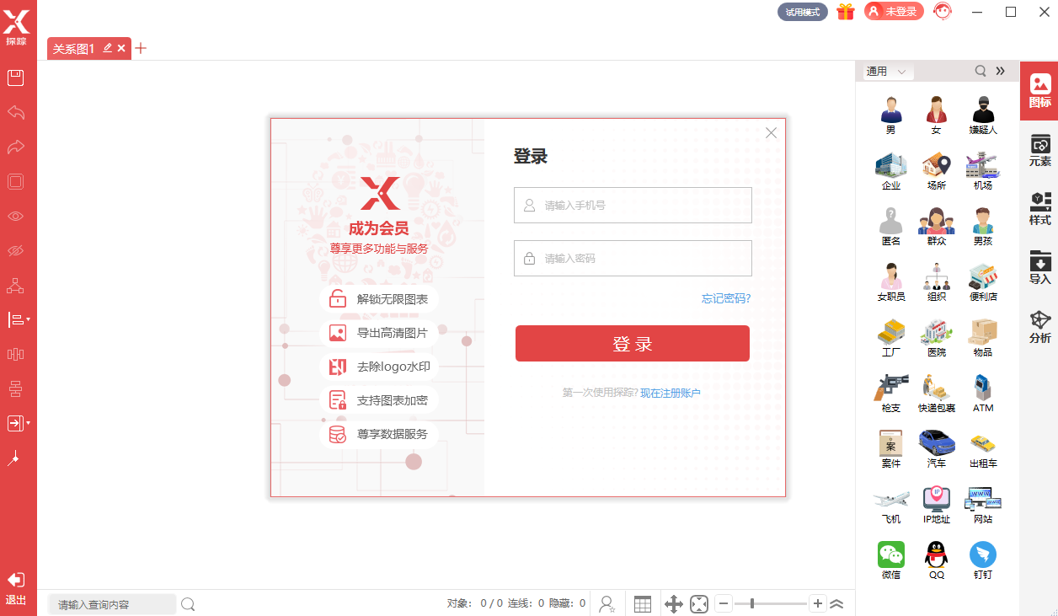The image size is (1058, 616).
Task: Open the 导入 import tab in right sidebar
Action: [1039, 268]
